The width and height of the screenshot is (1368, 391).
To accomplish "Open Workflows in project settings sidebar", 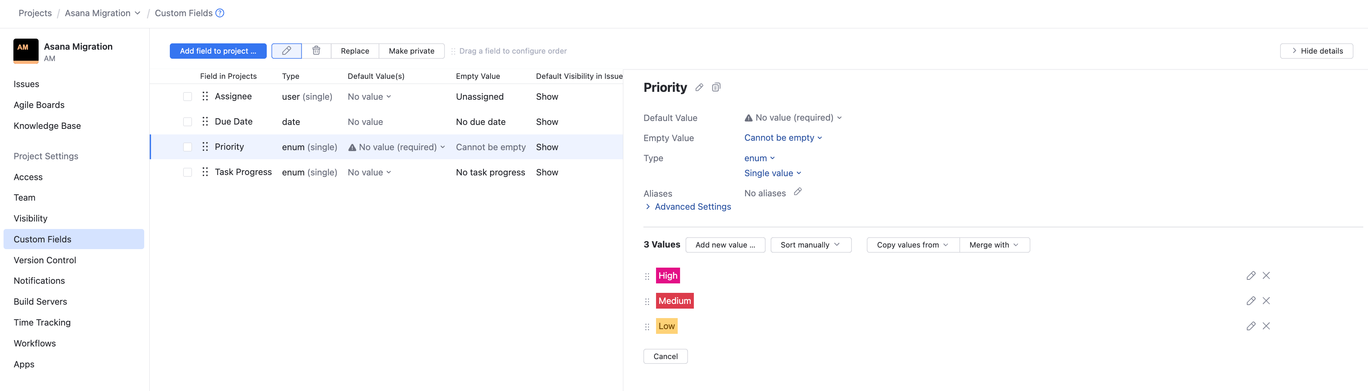I will 35,343.
